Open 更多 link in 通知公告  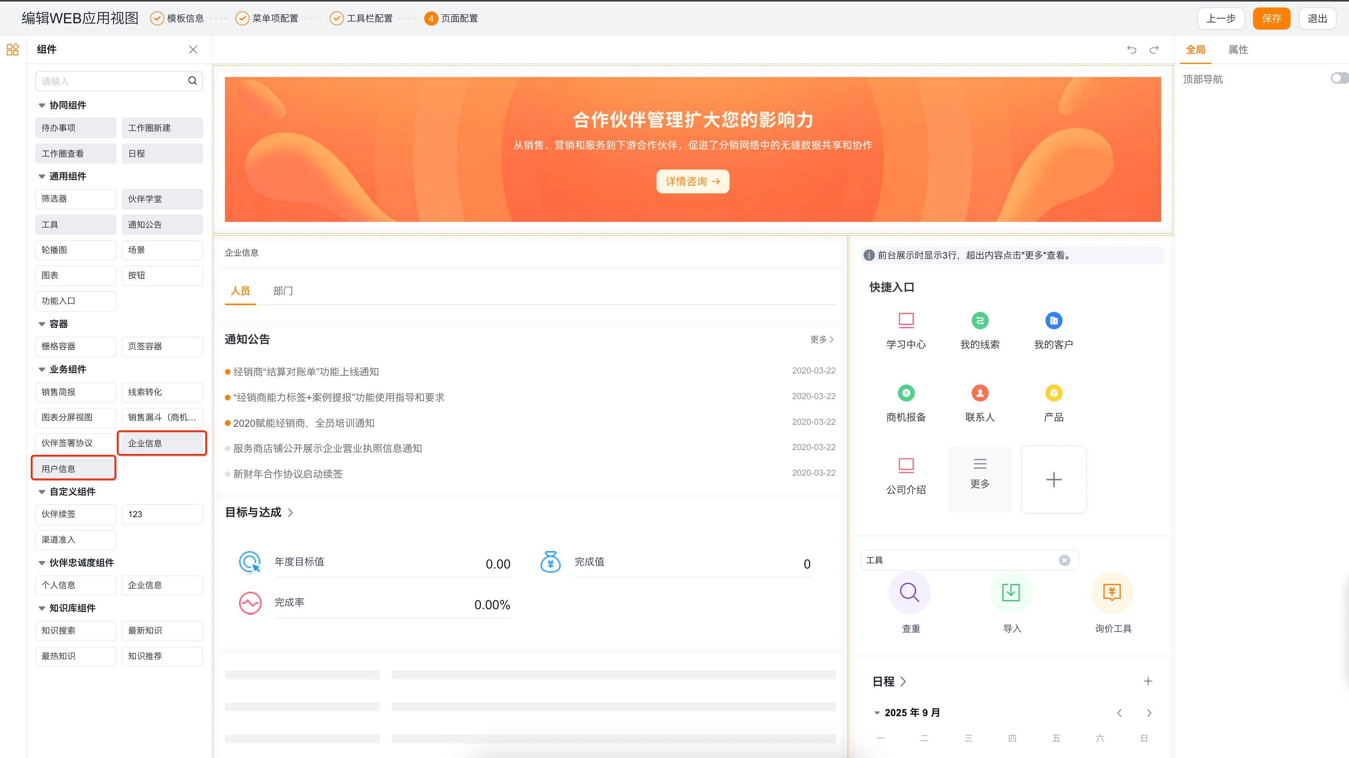coord(821,340)
